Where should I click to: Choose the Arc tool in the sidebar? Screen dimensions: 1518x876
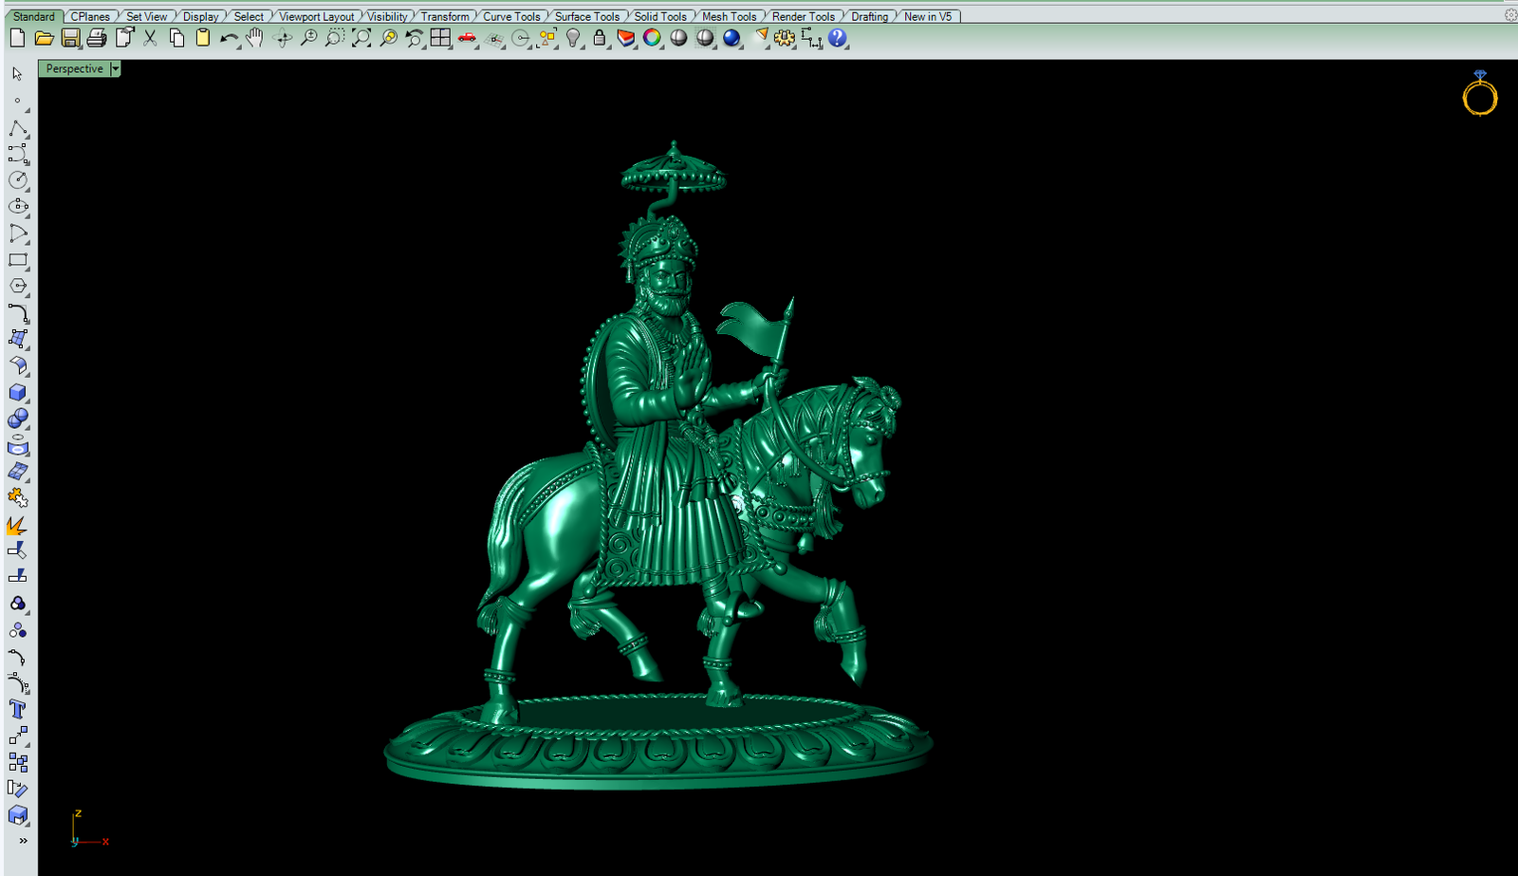pyautogui.click(x=18, y=233)
